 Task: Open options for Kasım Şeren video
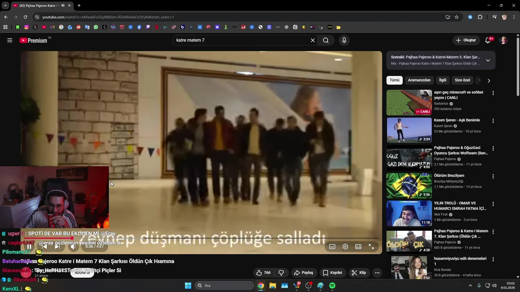tap(493, 121)
